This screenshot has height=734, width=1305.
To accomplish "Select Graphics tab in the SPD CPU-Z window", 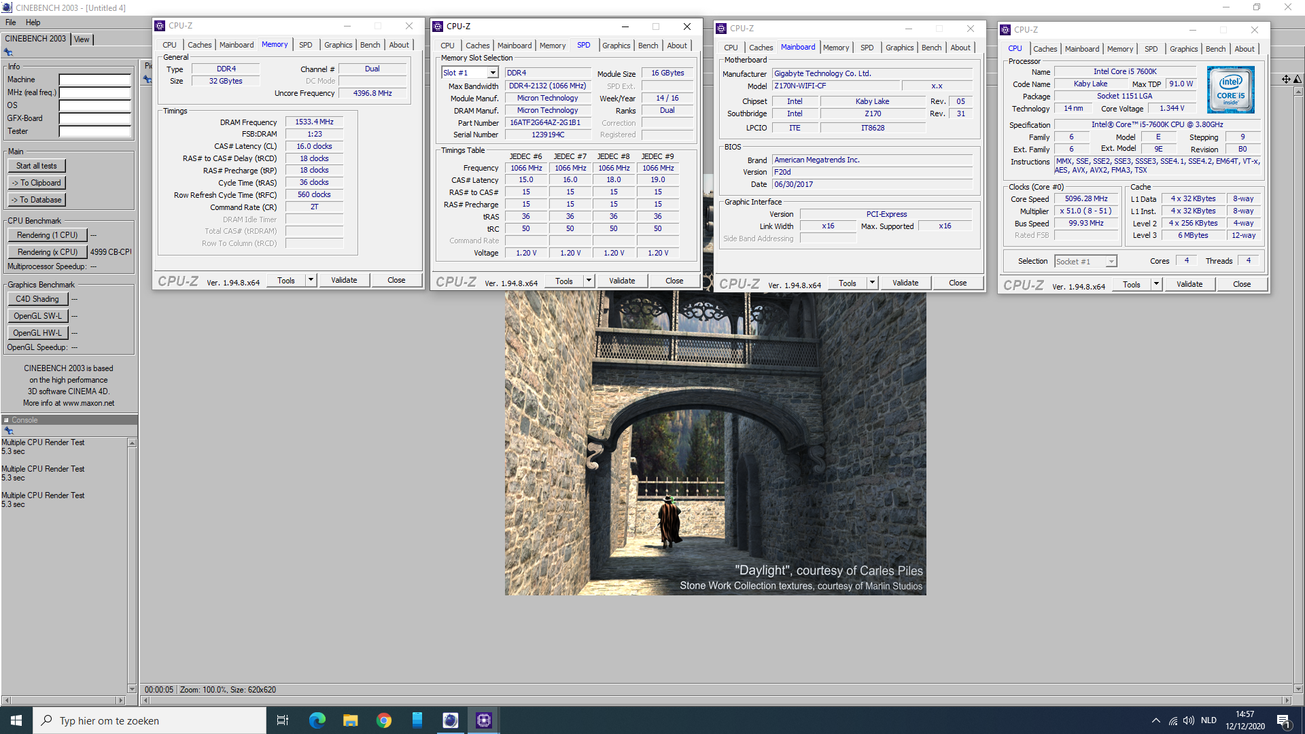I will click(616, 46).
